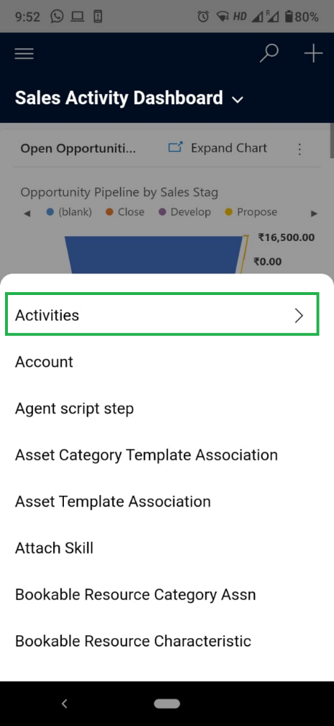334x726 pixels.
Task: Tap the plus quick-create icon
Action: point(313,54)
